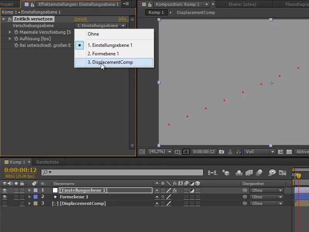
Task: Click the parent pick whip of Formebene 1
Action: [x=245, y=197]
